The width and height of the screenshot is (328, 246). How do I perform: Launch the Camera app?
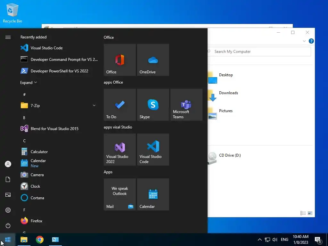point(59,175)
